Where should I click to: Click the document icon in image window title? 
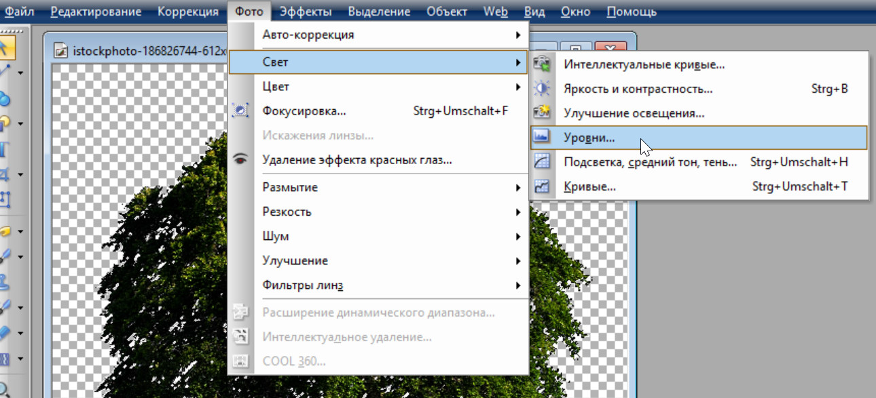[x=61, y=49]
